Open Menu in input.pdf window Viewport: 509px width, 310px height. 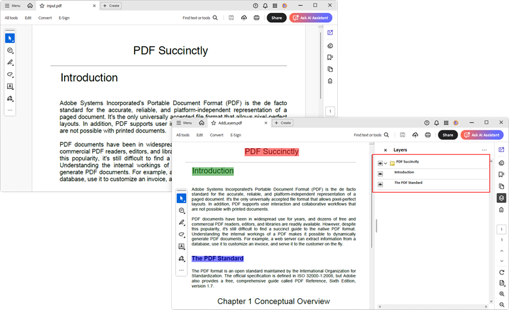12,6
